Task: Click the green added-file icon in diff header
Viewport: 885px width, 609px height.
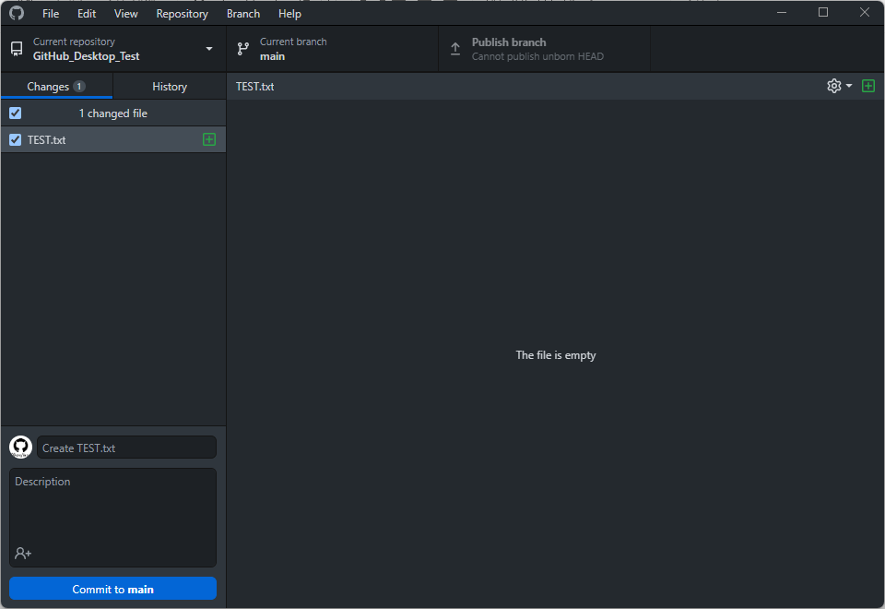Action: (x=868, y=86)
